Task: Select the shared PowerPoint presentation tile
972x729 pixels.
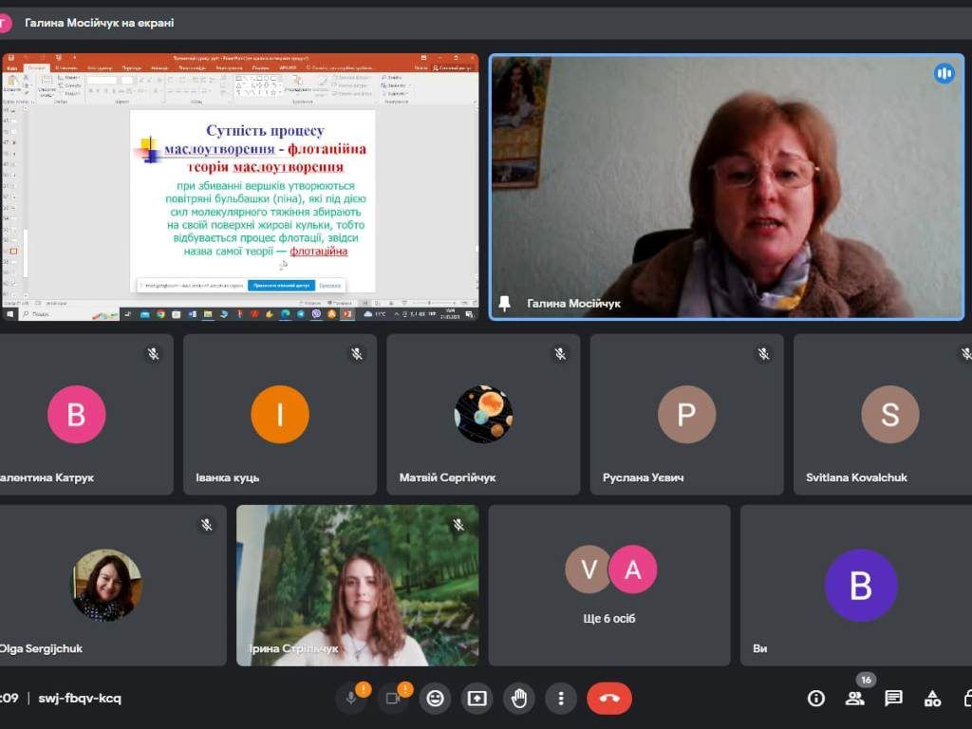Action: point(241,187)
